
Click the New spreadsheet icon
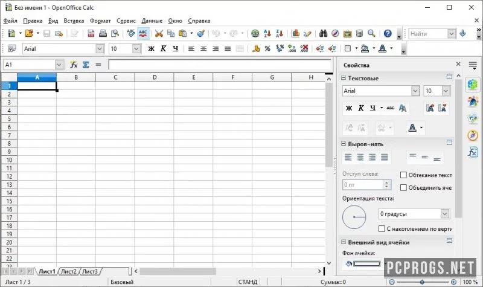11,33
